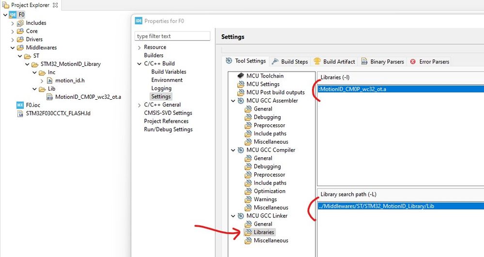Select Miscellaneous under MCU GCC Assembler

click(x=271, y=142)
